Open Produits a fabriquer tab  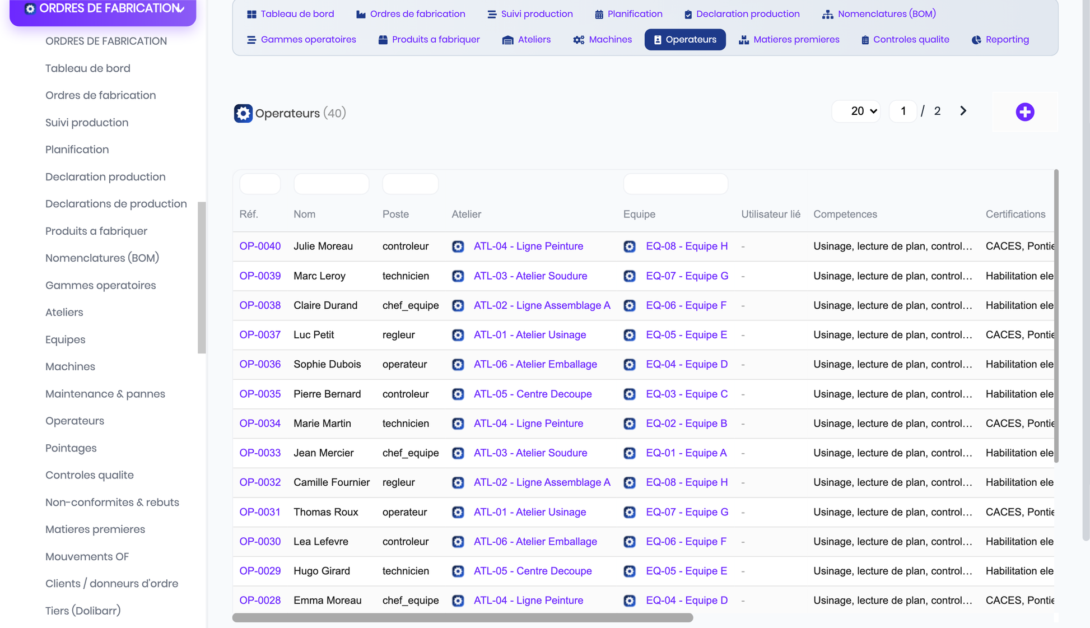[x=429, y=40]
